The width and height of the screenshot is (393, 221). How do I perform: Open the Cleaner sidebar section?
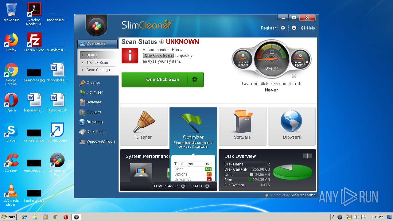point(93,83)
